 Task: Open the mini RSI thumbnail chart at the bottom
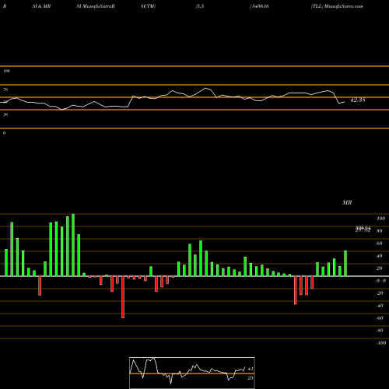click(192, 373)
